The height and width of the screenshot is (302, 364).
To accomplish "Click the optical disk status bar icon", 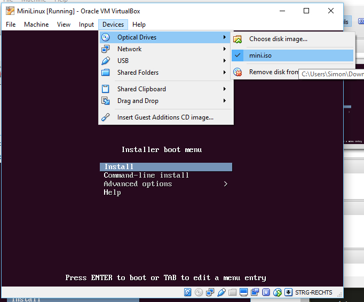I will coord(199,292).
